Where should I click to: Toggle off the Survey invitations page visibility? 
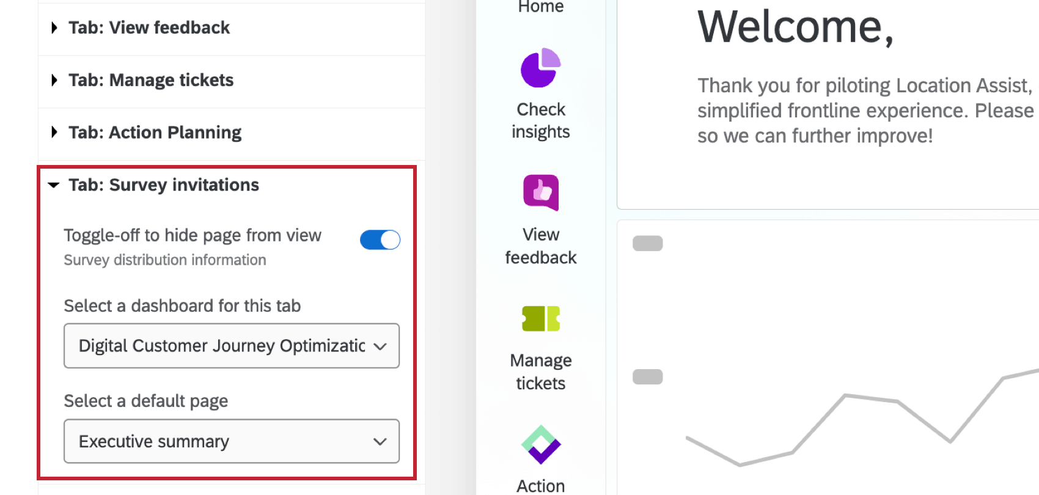[x=380, y=240]
